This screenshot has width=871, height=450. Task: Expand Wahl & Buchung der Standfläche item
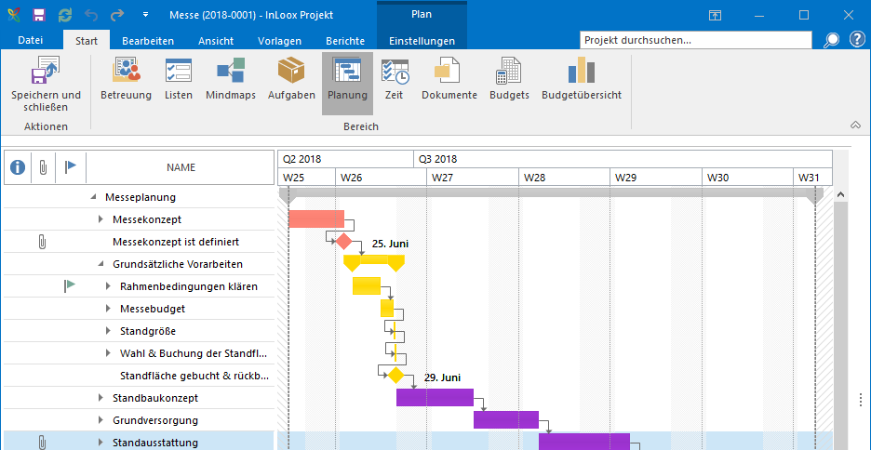[108, 353]
